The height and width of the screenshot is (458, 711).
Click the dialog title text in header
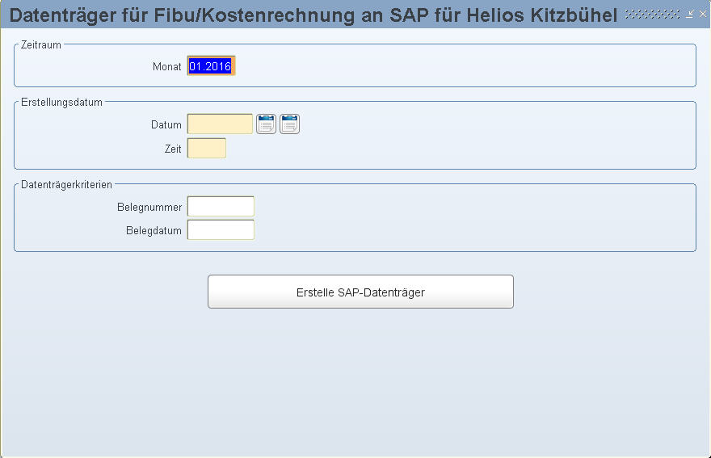pyautogui.click(x=313, y=15)
